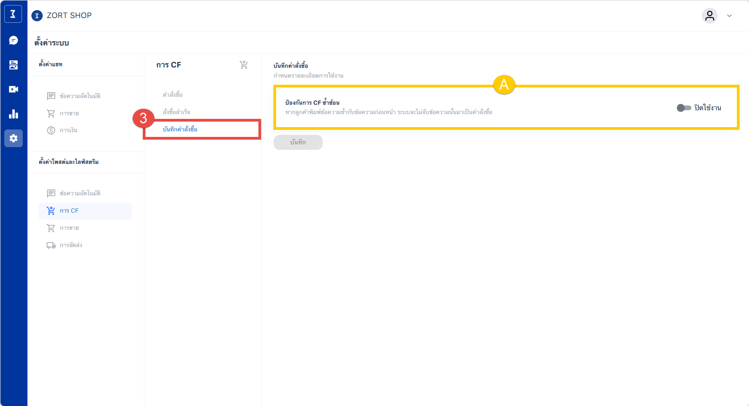Toggle the ป้องกันการ CF ซ้ำซ้อน switch
Screen dimensions: 749x406
click(684, 108)
